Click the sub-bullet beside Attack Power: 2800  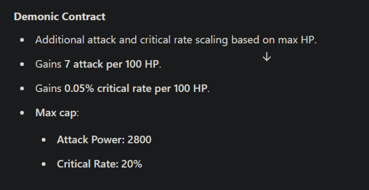click(44, 140)
